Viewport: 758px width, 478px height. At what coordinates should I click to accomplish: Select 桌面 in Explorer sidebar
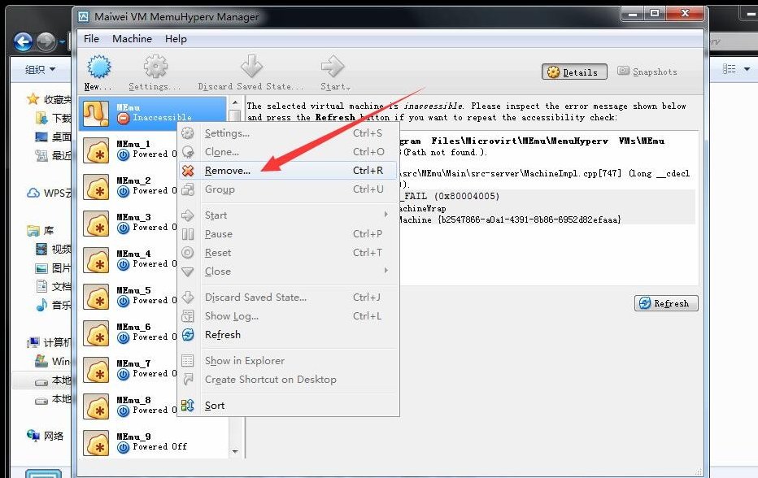tap(53, 137)
